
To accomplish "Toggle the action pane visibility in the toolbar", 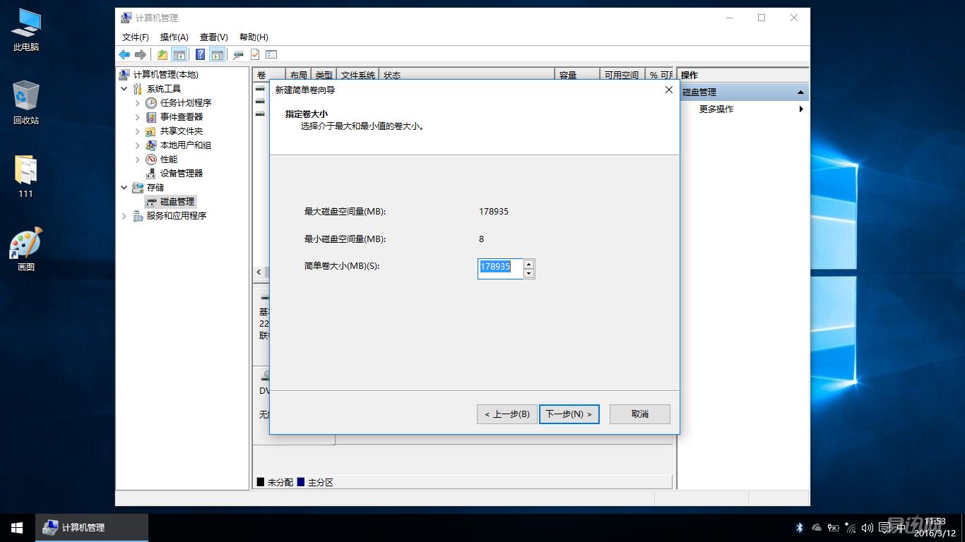I will point(217,54).
